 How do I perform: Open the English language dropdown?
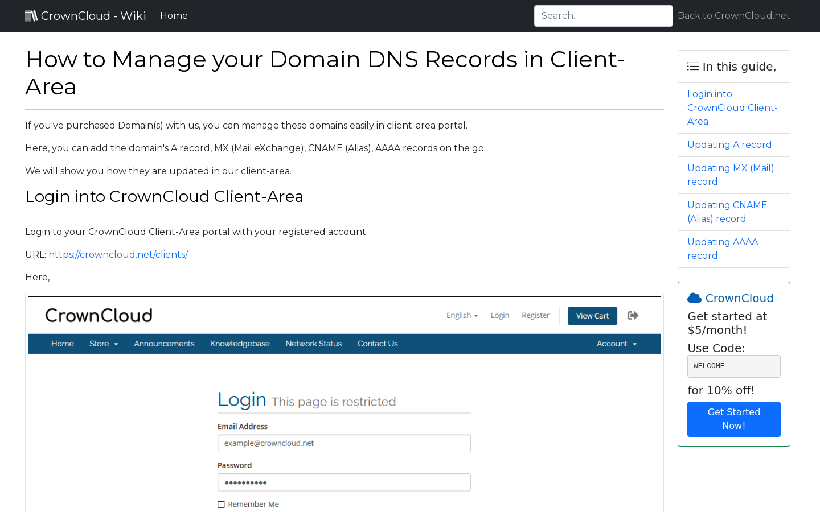point(462,315)
